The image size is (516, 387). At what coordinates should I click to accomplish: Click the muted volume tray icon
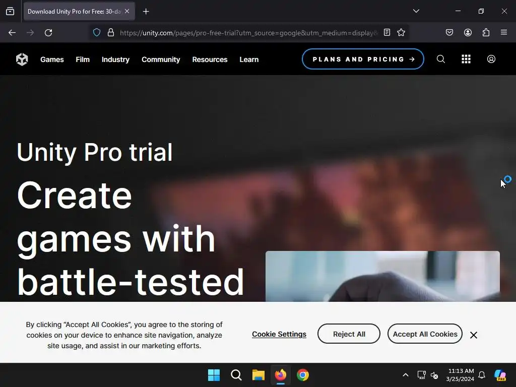[434, 375]
